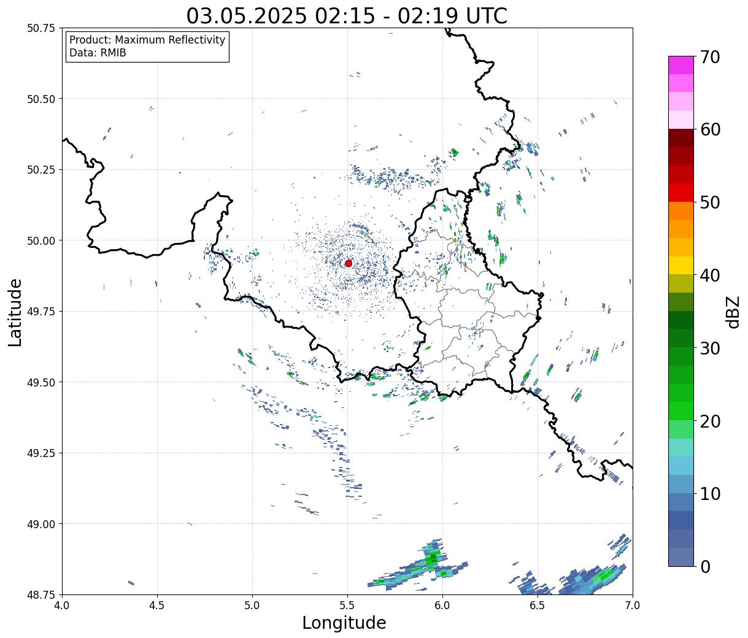Viewport: 748px width, 638px height.
Task: Click the longitude tick label 5.5
Action: tap(347, 605)
